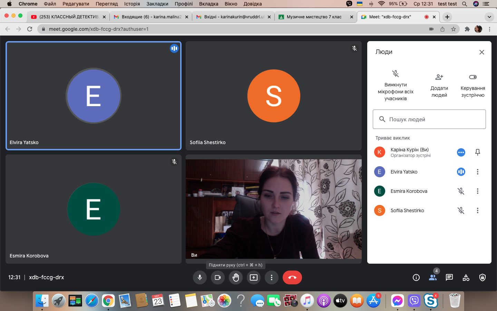Open Skype from the Dock
This screenshot has width=497, height=311.
431,301
